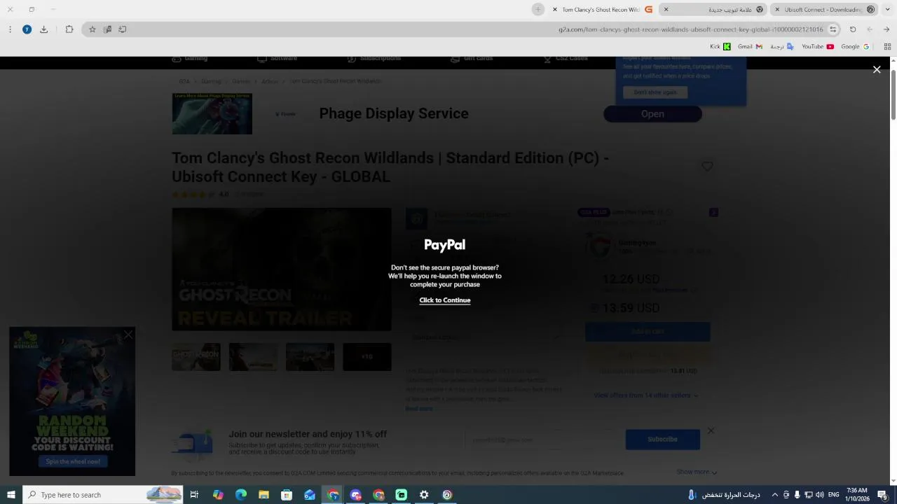
Task: Close the PayPal overlay with the X
Action: [877, 69]
